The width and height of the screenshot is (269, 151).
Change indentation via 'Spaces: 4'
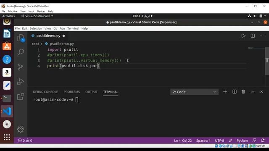(203, 141)
